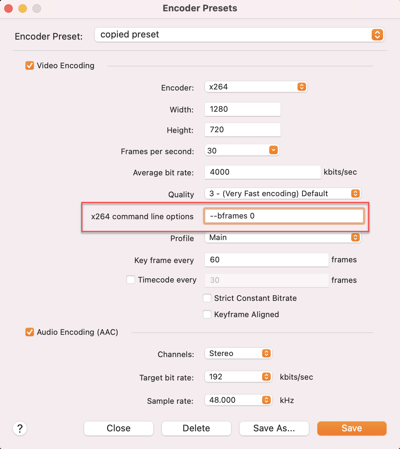Viewport: 400px width, 449px height.
Task: Click the x264 command line options field
Action: pyautogui.click(x=284, y=216)
